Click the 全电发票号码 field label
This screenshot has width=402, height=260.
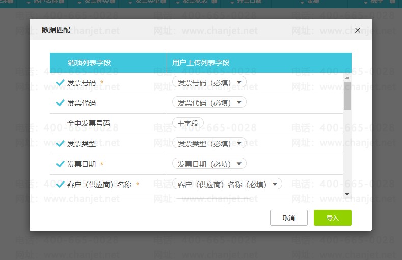click(89, 123)
